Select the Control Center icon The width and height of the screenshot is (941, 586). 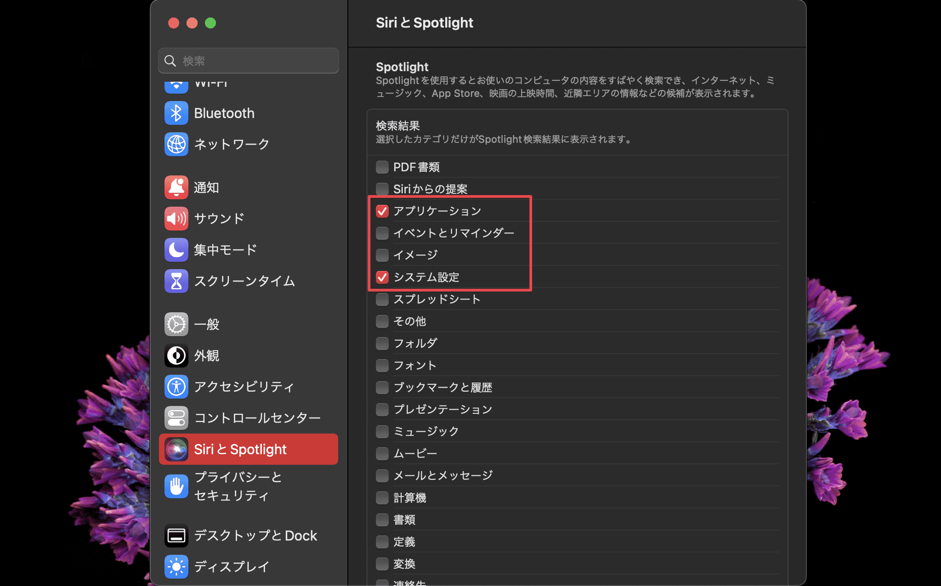176,418
